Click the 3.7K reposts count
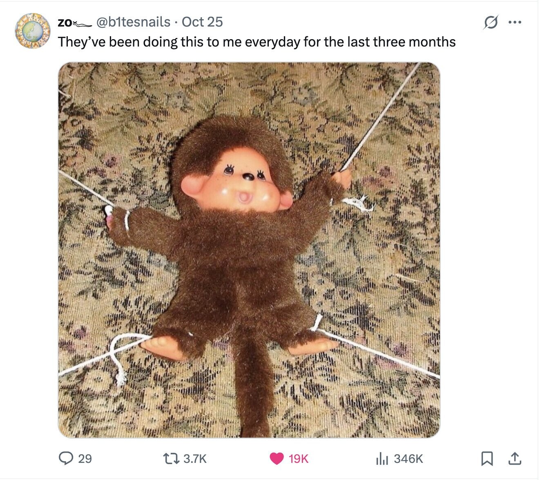The width and height of the screenshot is (540, 480). coord(195,459)
